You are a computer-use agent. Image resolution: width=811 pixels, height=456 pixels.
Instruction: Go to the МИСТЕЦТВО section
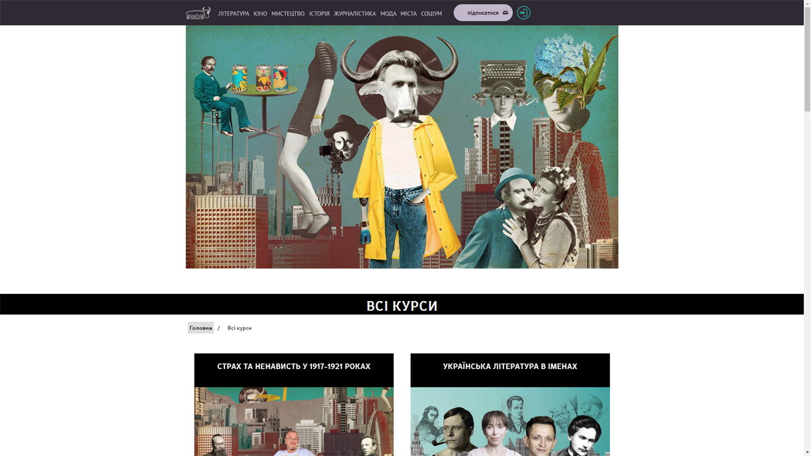(x=288, y=14)
